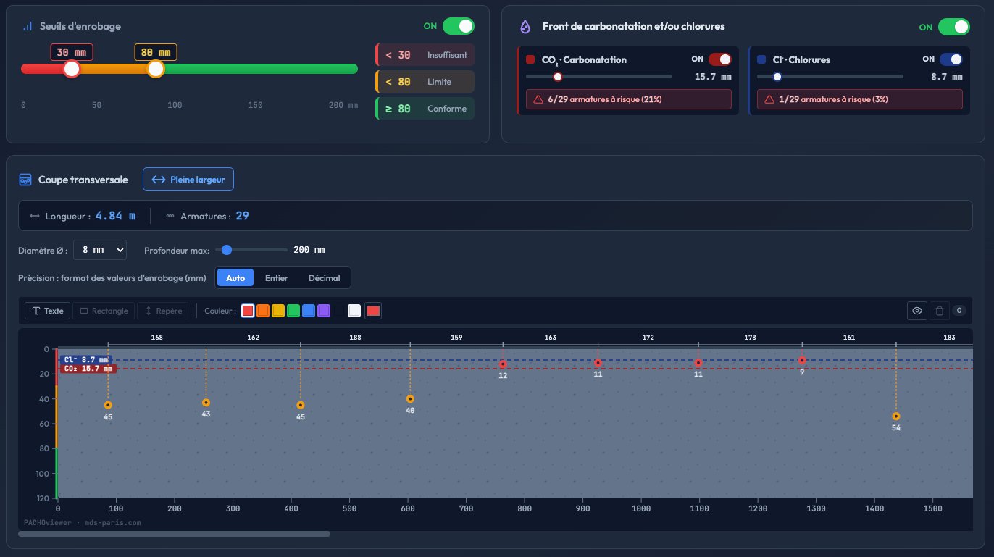Toggle annotation visibility with the eye icon
Screen dimensions: 994x557
click(x=917, y=311)
